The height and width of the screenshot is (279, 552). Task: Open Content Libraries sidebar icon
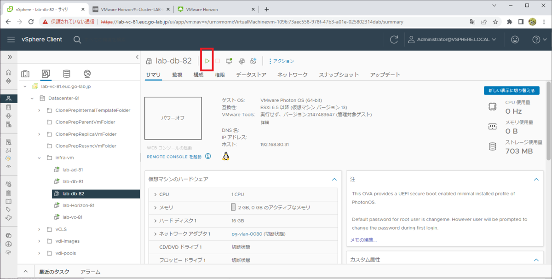pyautogui.click(x=8, y=107)
